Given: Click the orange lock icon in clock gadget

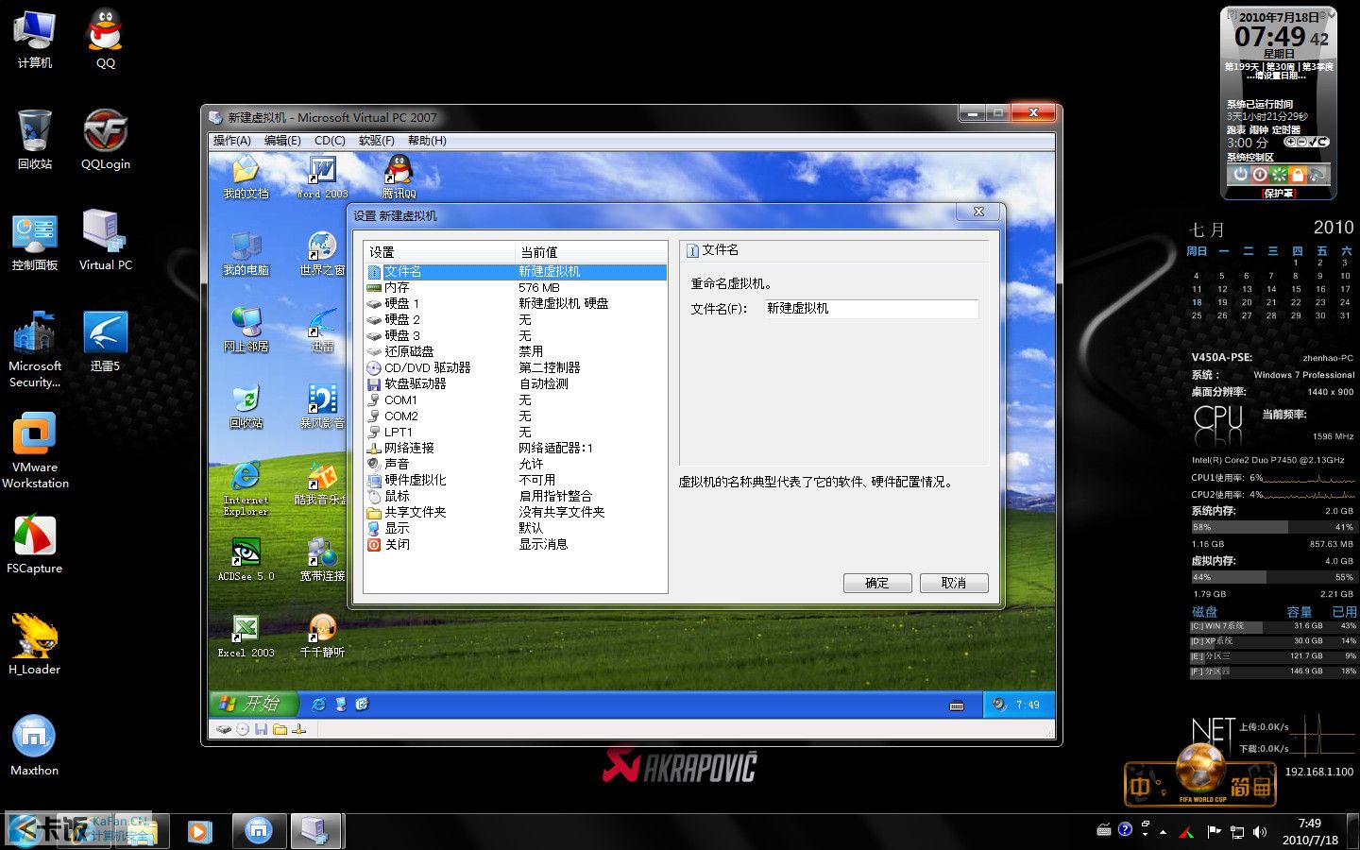Looking at the screenshot, I should coord(1298,175).
